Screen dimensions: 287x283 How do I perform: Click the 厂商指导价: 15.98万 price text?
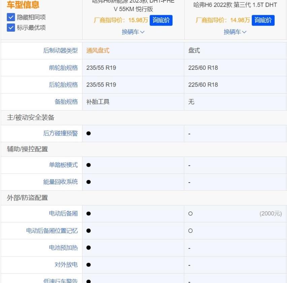pyautogui.click(x=121, y=20)
